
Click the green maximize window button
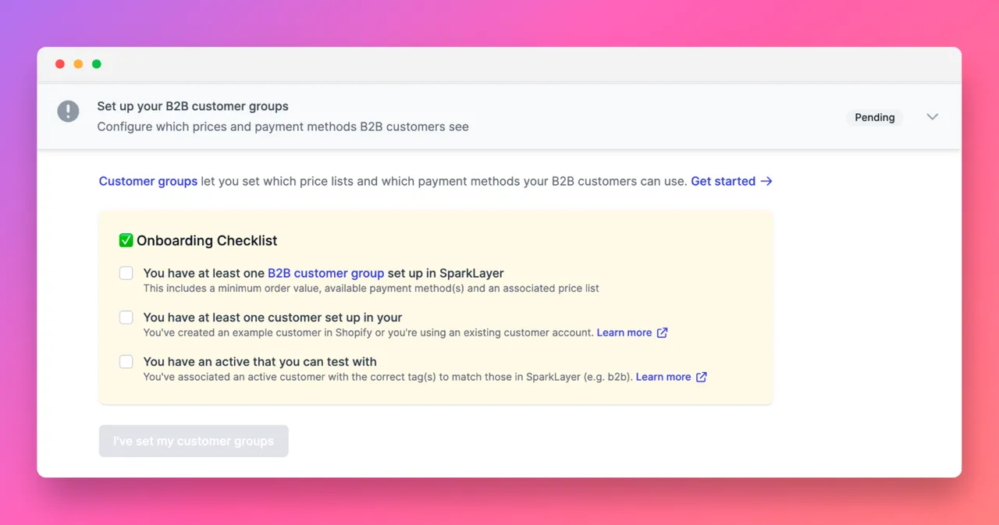click(97, 64)
